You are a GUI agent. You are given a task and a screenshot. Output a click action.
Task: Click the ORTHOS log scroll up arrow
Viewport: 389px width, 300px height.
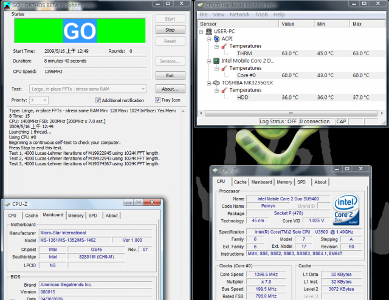183,111
